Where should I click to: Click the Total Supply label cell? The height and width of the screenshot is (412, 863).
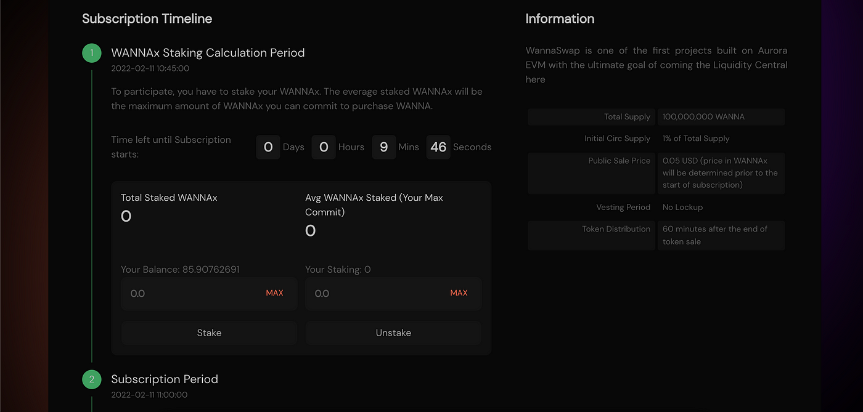coord(591,117)
